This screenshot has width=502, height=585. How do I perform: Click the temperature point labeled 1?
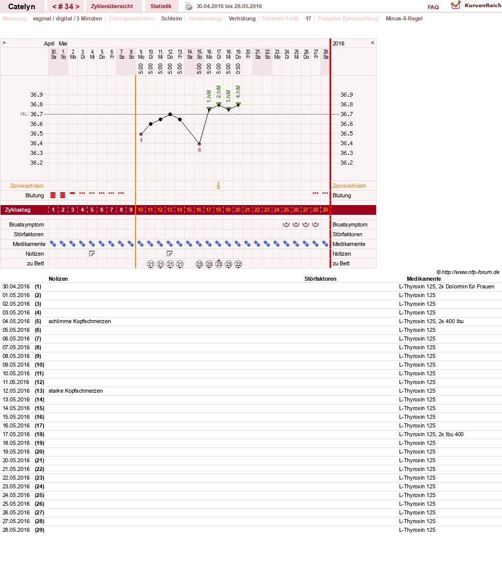tap(141, 134)
